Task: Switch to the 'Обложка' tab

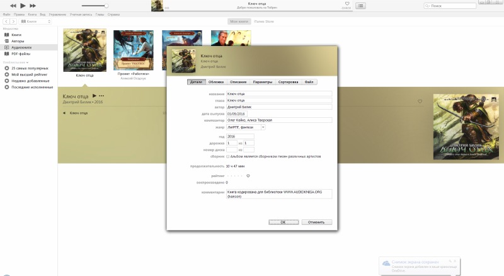Action: pos(215,82)
